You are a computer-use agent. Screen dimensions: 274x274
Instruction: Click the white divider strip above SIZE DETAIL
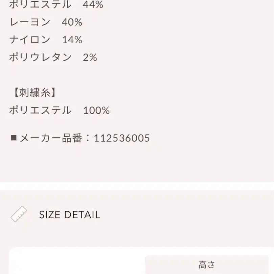pos(137,186)
